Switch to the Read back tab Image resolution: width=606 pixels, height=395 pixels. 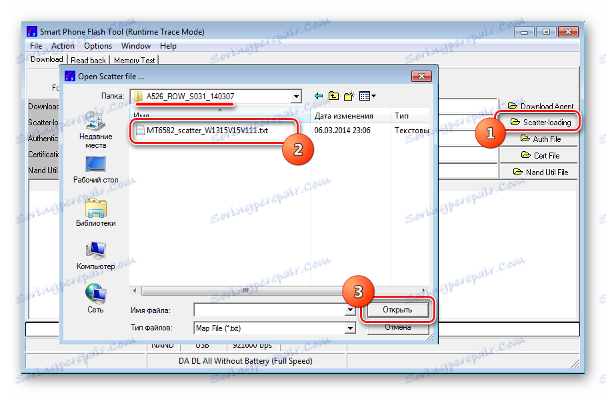tap(88, 61)
